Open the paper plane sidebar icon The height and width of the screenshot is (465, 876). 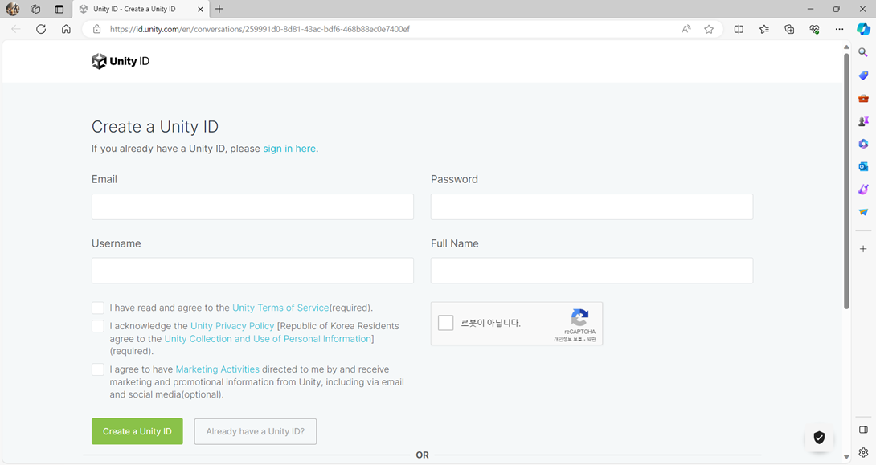(x=863, y=212)
